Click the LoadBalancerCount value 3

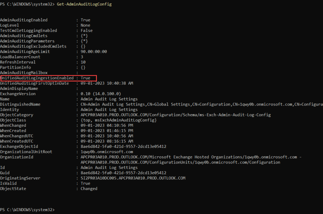(82, 57)
